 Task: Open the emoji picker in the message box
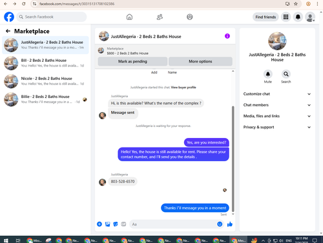coord(220,224)
